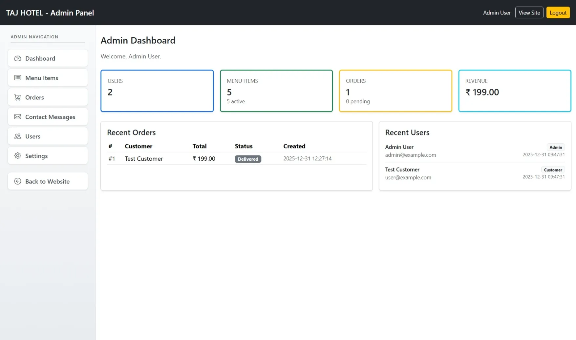Select the Users statistics card
Screen dimensions: 576x340
coord(157,91)
